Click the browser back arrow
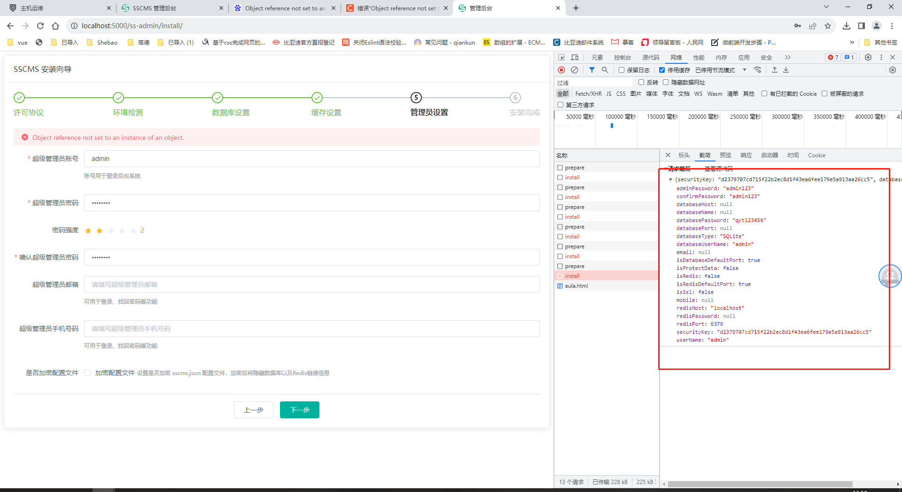Screen dimensions: 902x492 [x=10, y=26]
